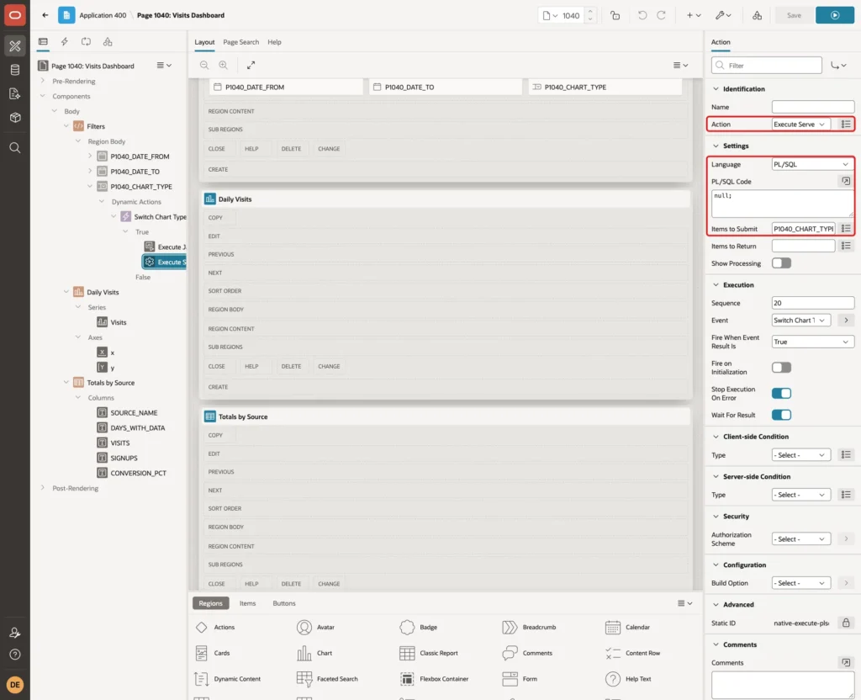
Task: Go back using the left arrow
Action: pyautogui.click(x=45, y=15)
